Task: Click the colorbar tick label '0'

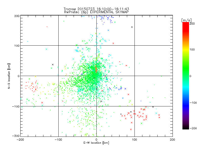Action: 190,76
